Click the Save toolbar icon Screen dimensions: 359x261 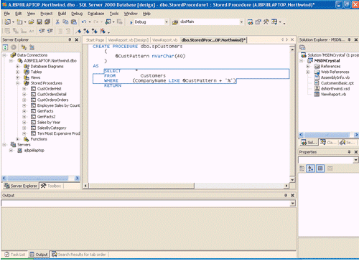pos(39,22)
